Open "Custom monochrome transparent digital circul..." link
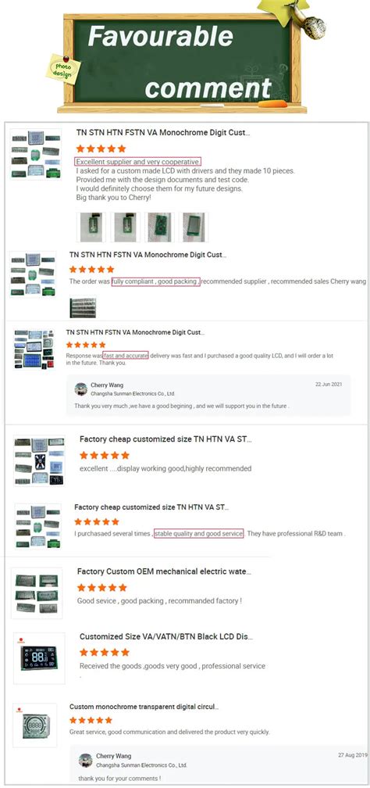 (x=144, y=707)
